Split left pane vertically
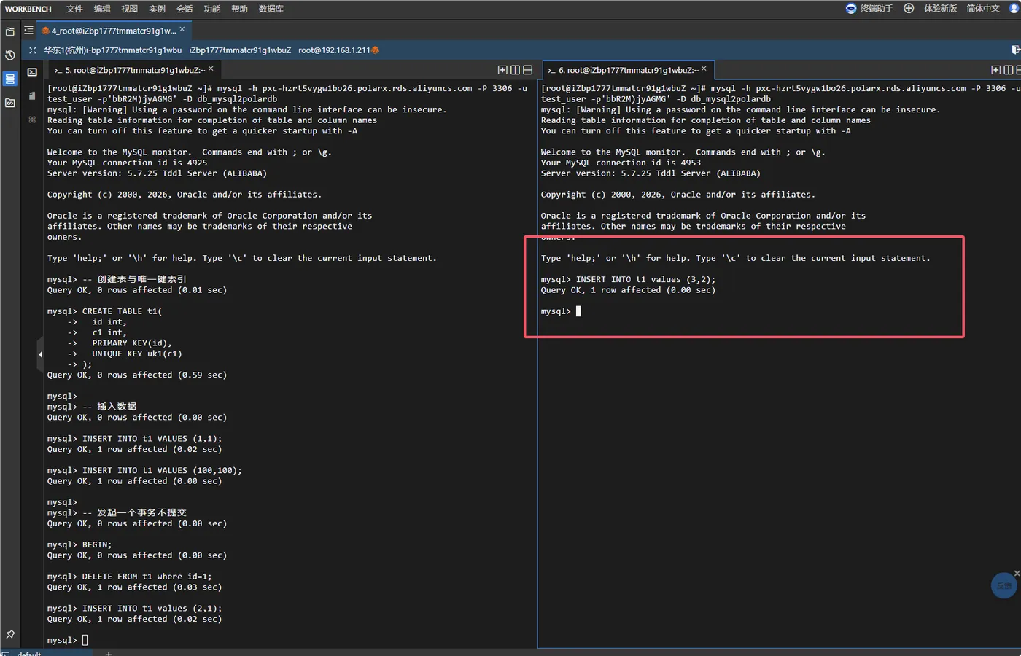Image resolution: width=1021 pixels, height=656 pixels. click(515, 70)
